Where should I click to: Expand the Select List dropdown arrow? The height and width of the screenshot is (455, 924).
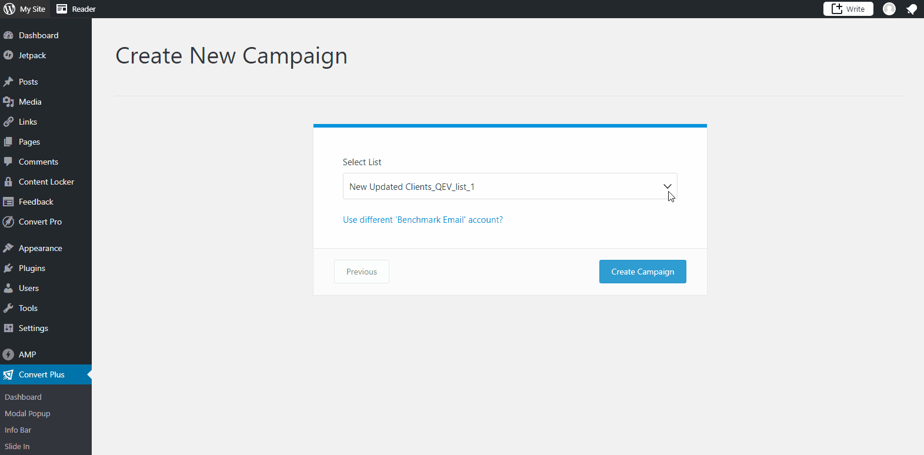(668, 186)
